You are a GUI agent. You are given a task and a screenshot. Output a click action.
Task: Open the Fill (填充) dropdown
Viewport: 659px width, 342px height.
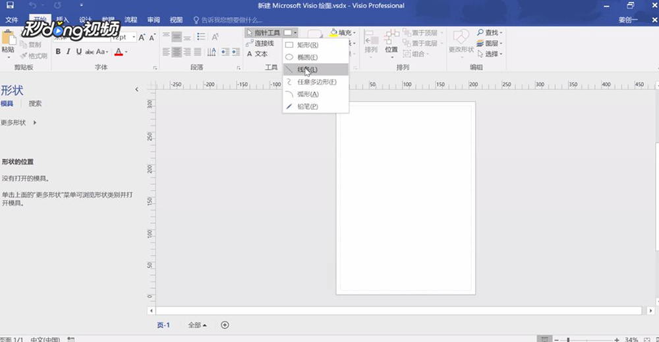pos(355,33)
